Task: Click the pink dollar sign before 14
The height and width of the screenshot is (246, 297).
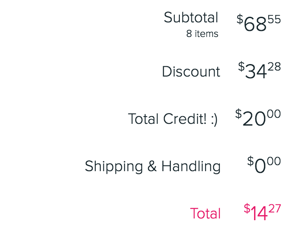Action: 247,209
